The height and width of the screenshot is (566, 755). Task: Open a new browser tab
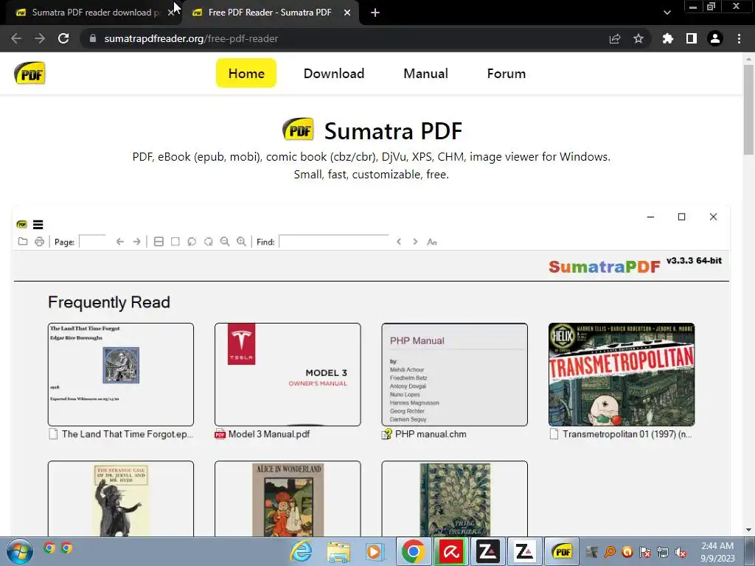click(375, 13)
